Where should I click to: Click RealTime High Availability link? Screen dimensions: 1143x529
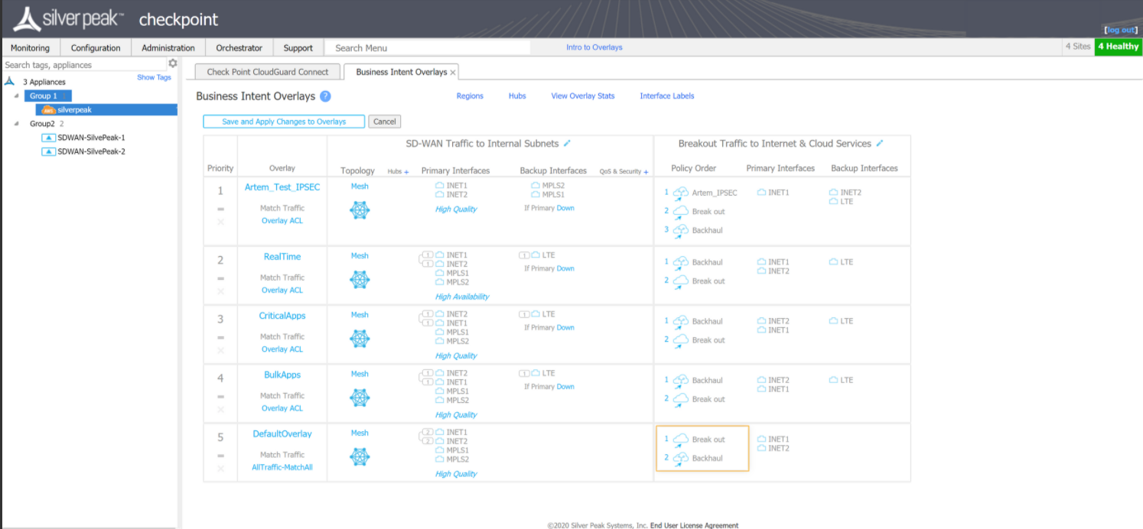tap(462, 297)
